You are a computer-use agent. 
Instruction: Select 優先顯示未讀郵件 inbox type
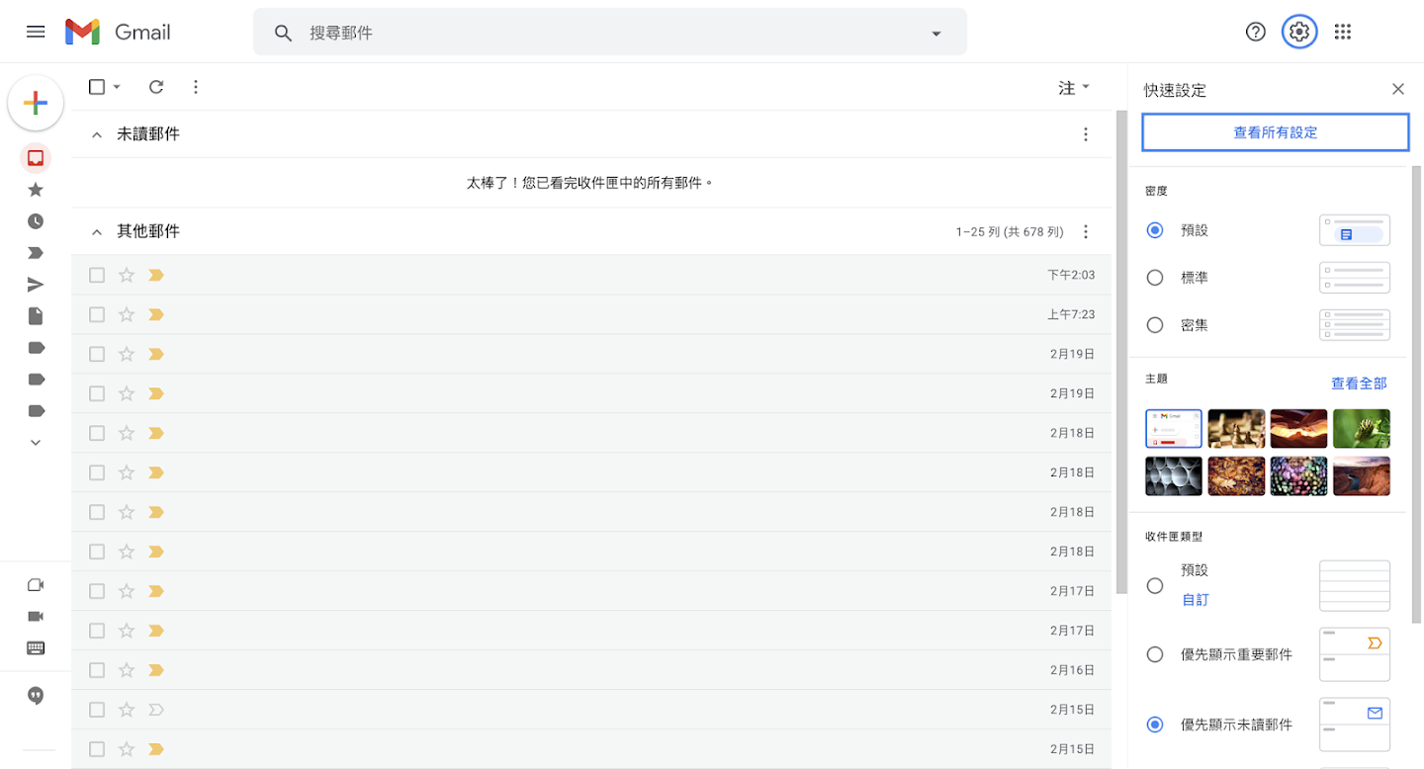click(1155, 725)
